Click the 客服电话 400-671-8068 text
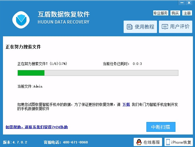Screen dimensions: 195x147 coord(66,142)
